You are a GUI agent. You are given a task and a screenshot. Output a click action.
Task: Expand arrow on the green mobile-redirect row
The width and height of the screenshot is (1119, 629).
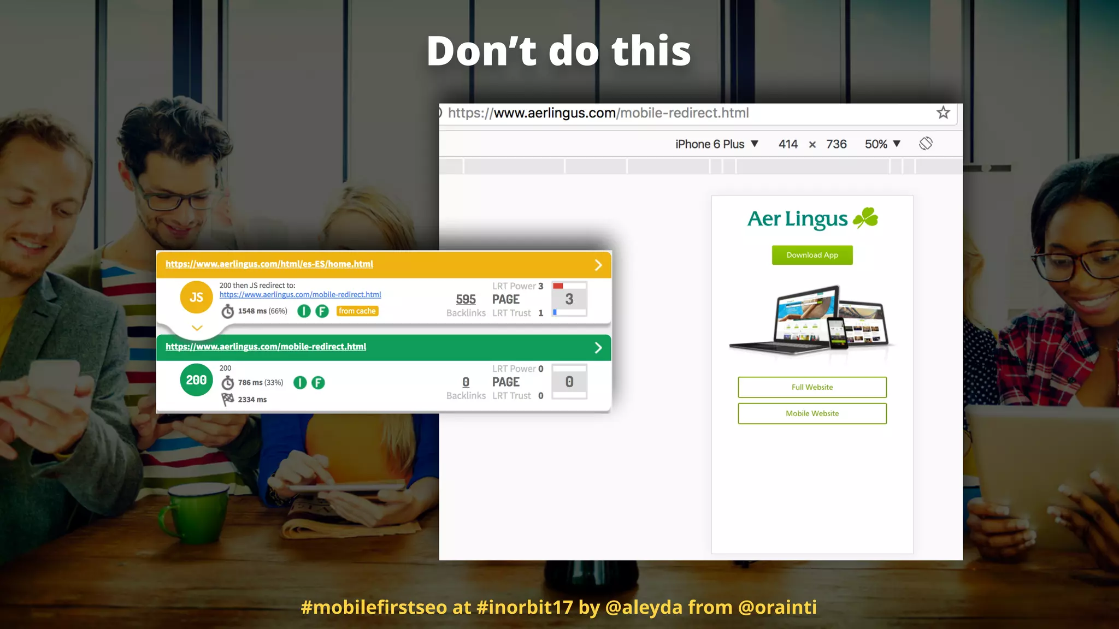click(x=598, y=348)
